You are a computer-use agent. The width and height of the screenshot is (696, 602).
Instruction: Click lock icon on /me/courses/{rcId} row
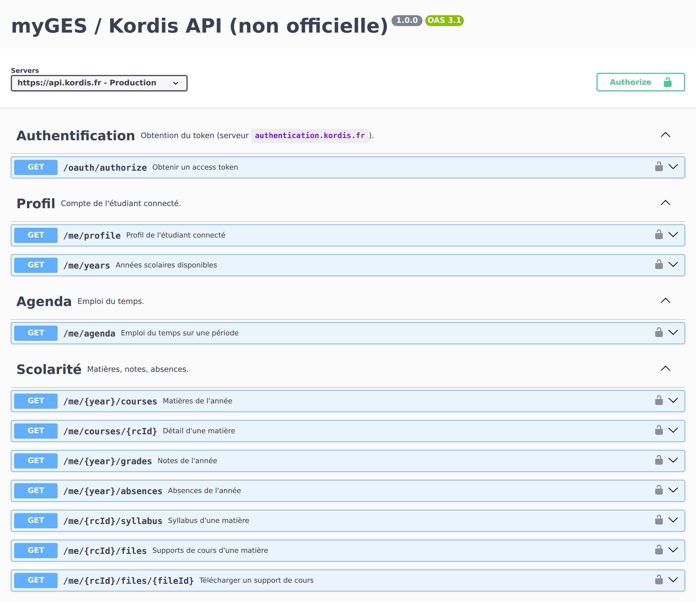(x=659, y=430)
